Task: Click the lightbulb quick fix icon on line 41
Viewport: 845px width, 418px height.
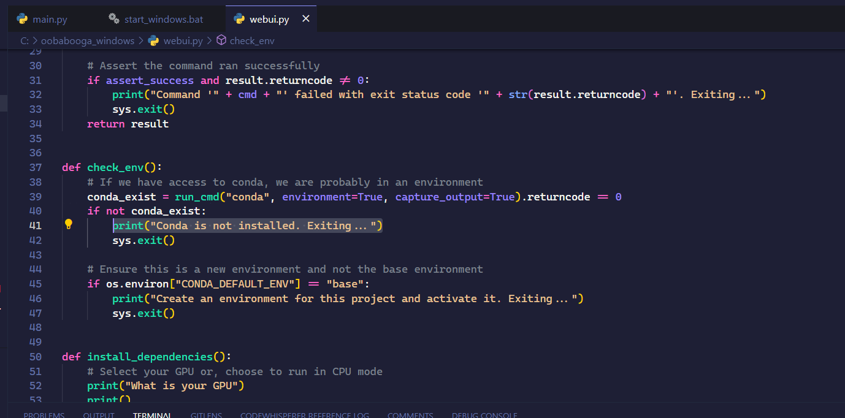Action: (x=68, y=225)
